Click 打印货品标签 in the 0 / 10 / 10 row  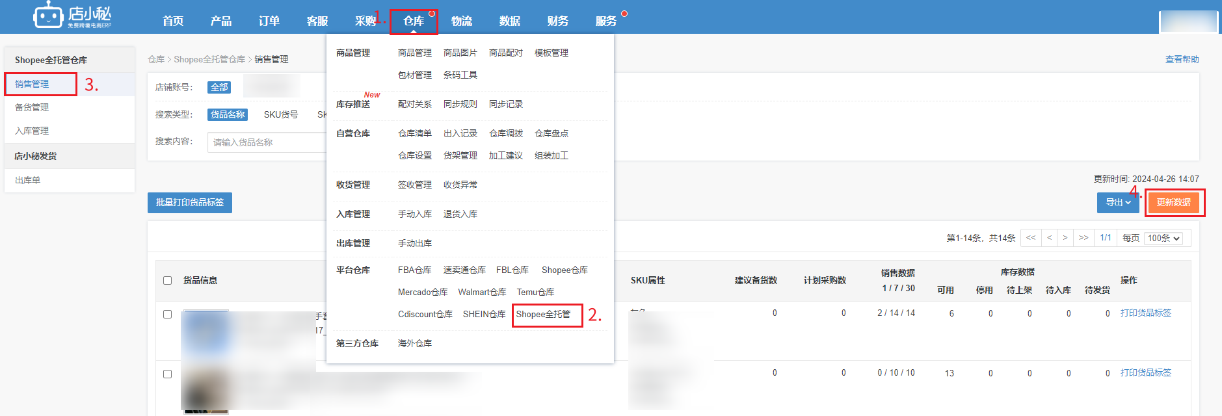point(1146,372)
